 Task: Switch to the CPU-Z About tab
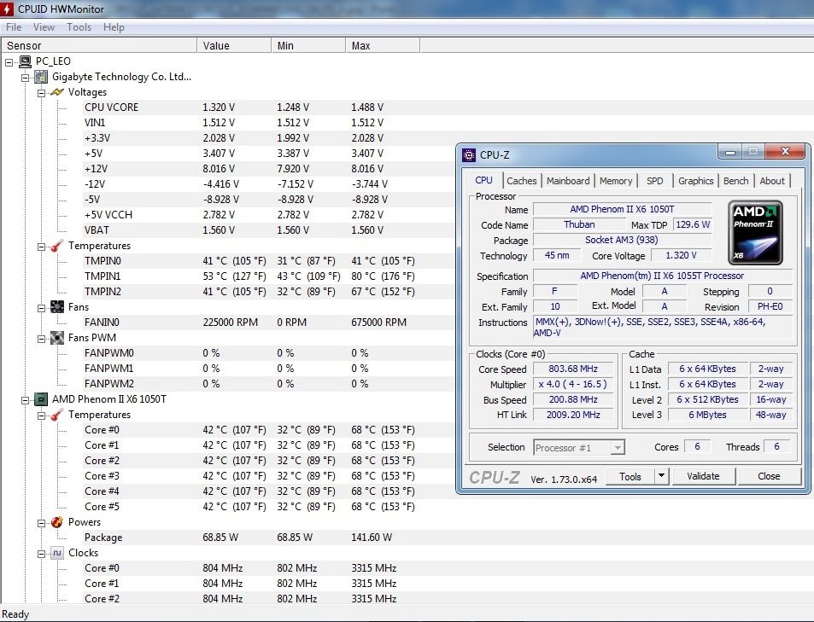772,181
